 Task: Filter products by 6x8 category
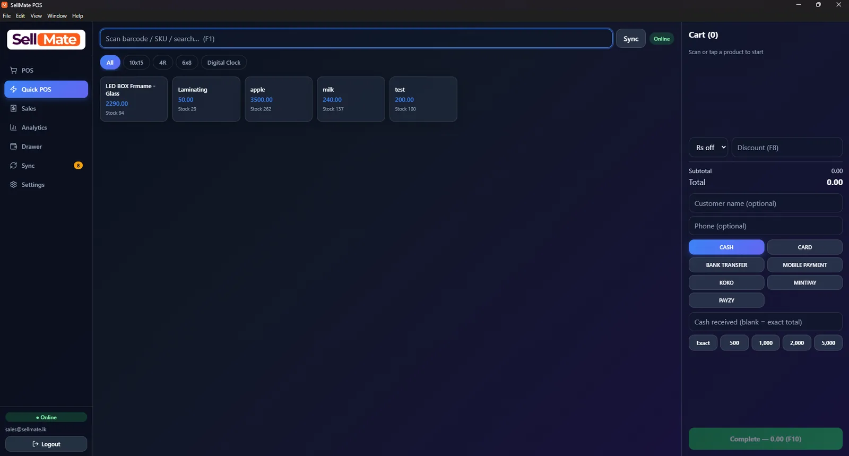[x=187, y=63]
